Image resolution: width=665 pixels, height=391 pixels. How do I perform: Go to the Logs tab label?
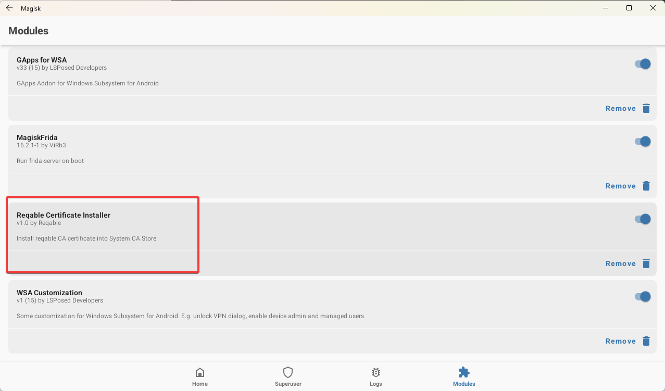click(376, 384)
